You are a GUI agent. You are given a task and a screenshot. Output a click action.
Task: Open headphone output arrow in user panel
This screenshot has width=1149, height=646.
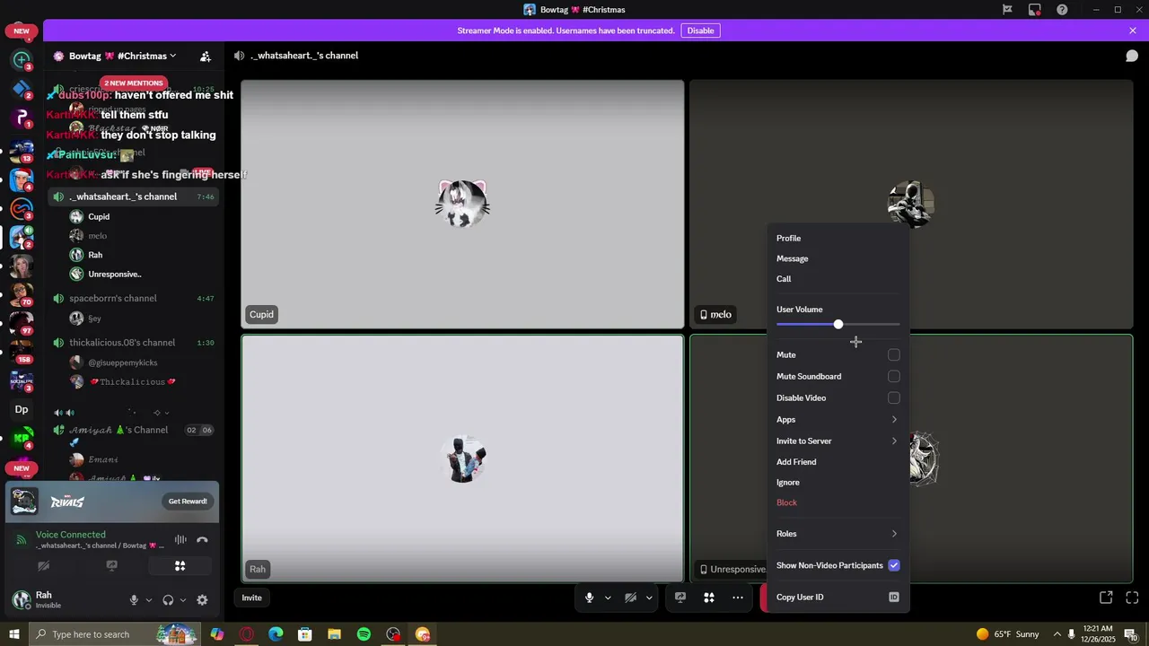point(183,600)
